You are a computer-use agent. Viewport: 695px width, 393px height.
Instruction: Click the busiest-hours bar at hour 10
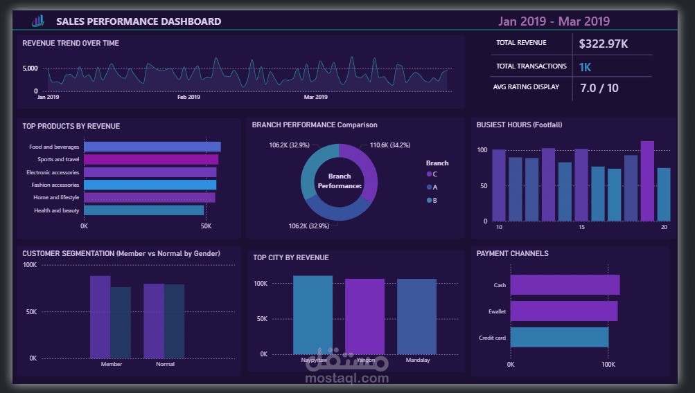point(499,185)
